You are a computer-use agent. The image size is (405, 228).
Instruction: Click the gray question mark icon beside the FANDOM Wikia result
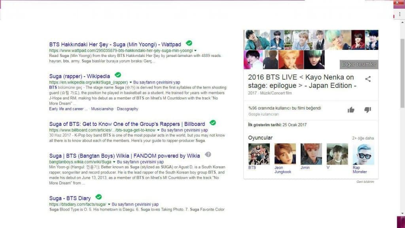tap(208, 155)
